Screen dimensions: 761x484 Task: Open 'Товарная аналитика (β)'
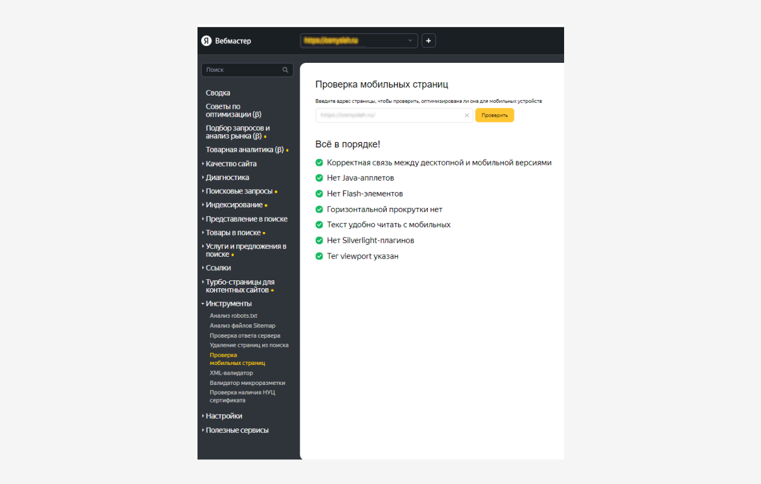tap(245, 150)
